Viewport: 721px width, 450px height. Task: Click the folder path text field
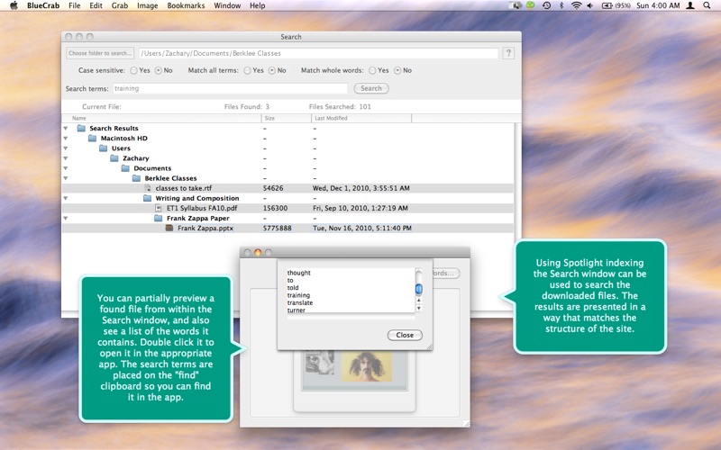pyautogui.click(x=318, y=53)
